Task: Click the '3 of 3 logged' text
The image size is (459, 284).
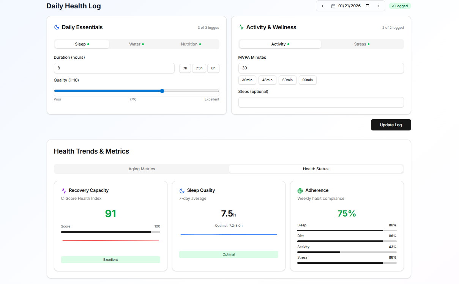Action: (x=208, y=28)
